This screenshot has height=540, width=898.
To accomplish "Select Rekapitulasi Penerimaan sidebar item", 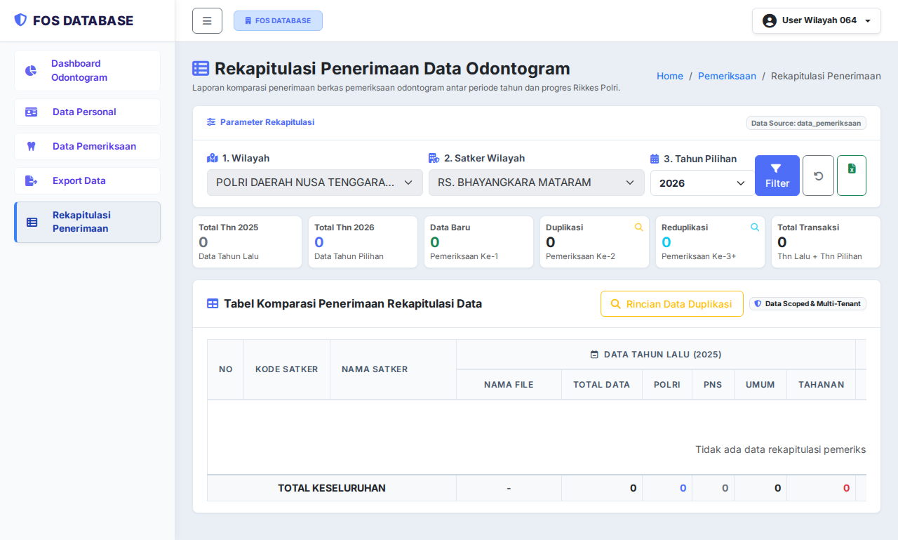I will pyautogui.click(x=87, y=222).
